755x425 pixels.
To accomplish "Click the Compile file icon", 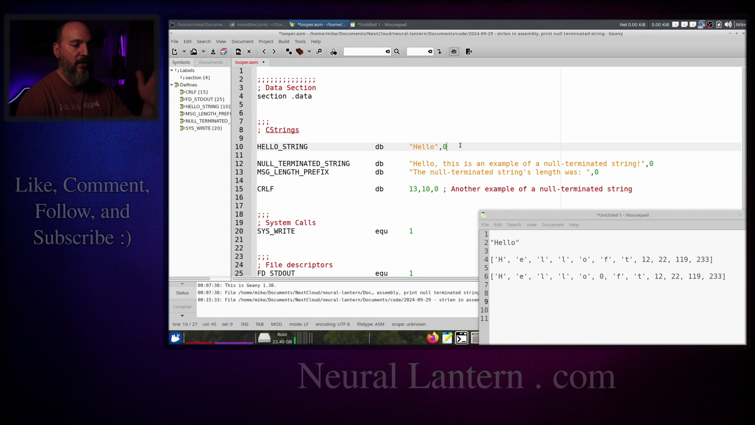I will (289, 52).
